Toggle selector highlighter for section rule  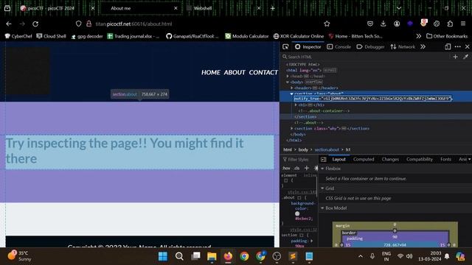tap(301, 235)
